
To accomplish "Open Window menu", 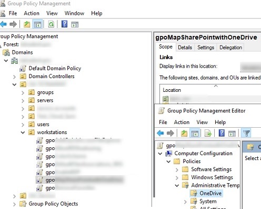I will [74, 13].
